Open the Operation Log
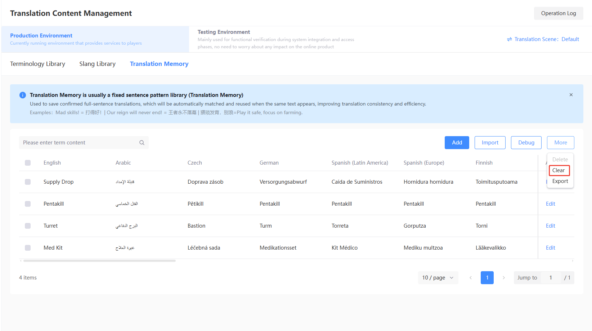The height and width of the screenshot is (331, 592). (559, 13)
